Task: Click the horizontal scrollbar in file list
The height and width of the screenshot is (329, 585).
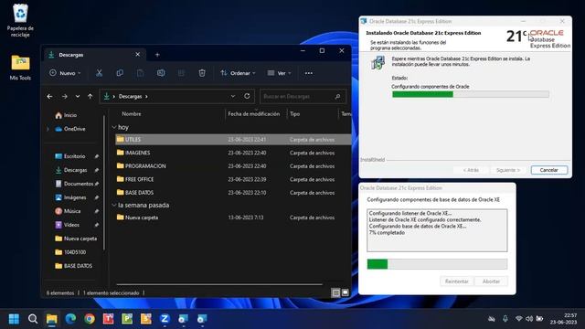Action: pyautogui.click(x=219, y=284)
